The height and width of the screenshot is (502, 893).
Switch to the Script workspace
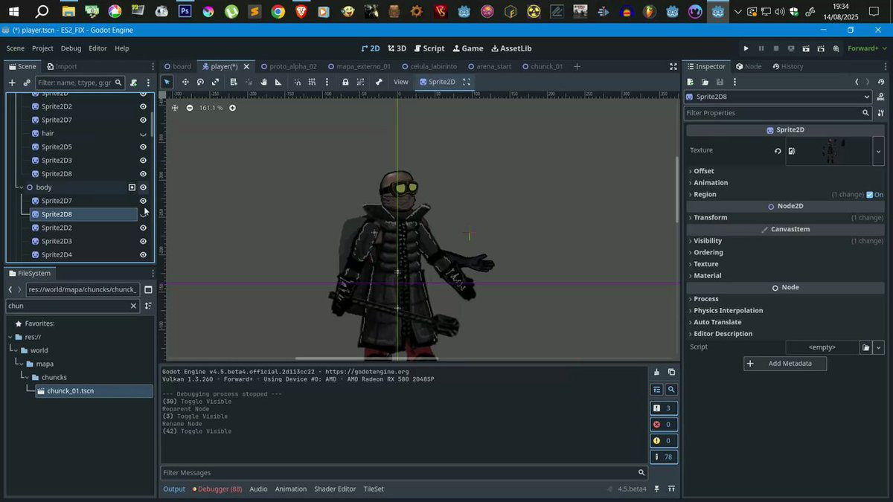click(429, 48)
